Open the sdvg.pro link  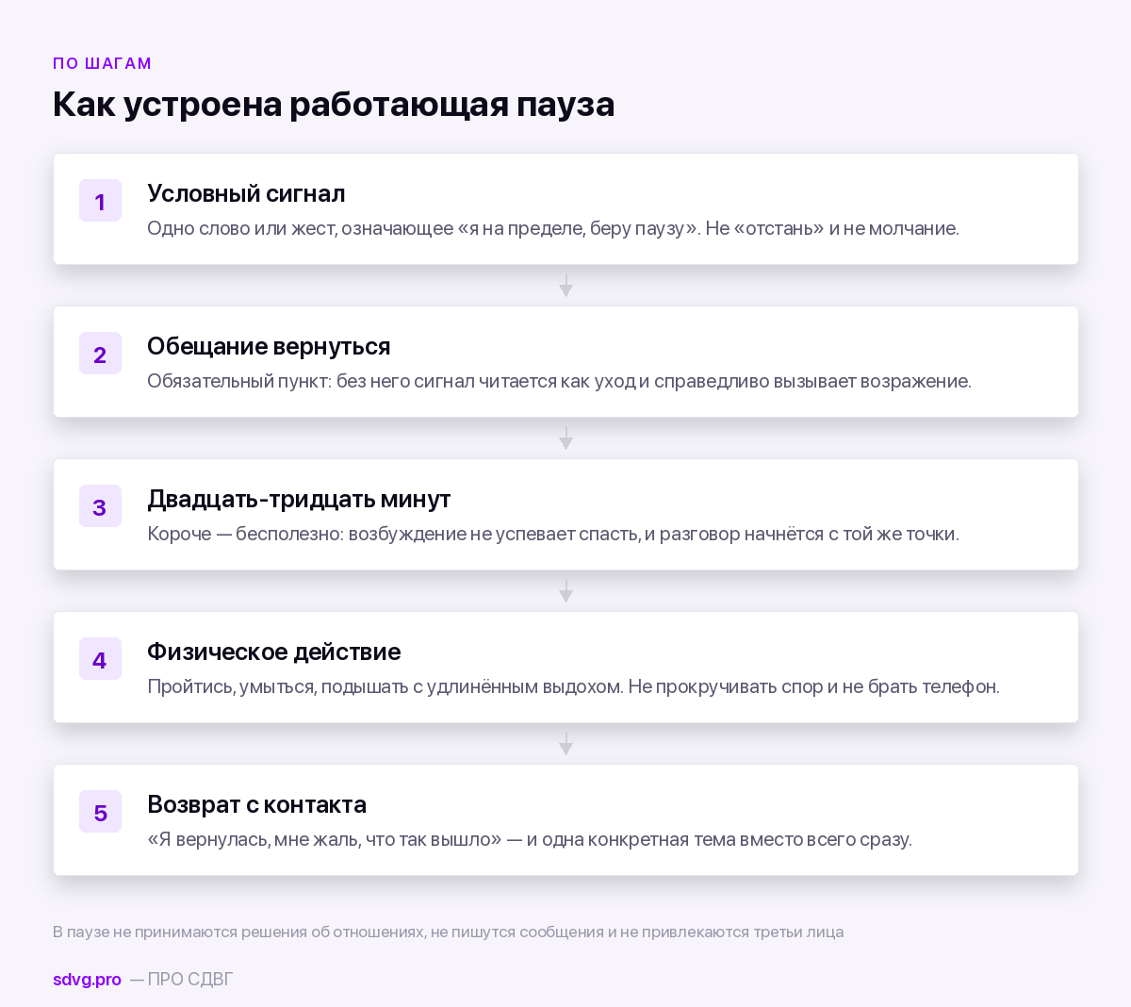pos(87,980)
